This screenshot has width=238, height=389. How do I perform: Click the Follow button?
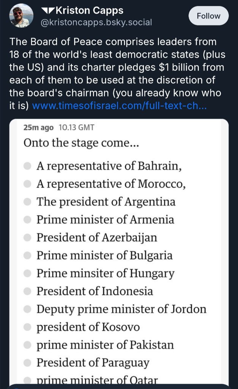click(208, 16)
